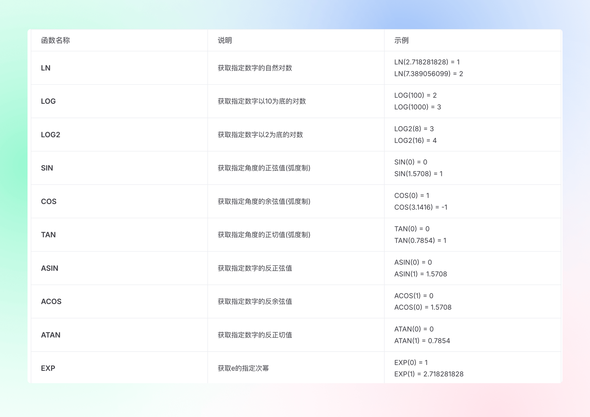Click the 说明 column header
The height and width of the screenshot is (417, 590).
point(225,41)
